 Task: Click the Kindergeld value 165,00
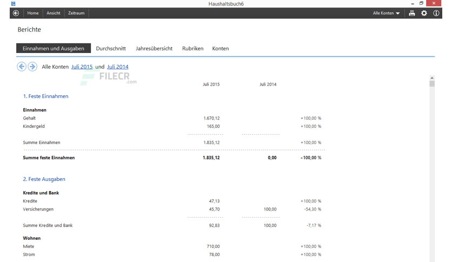coord(213,126)
